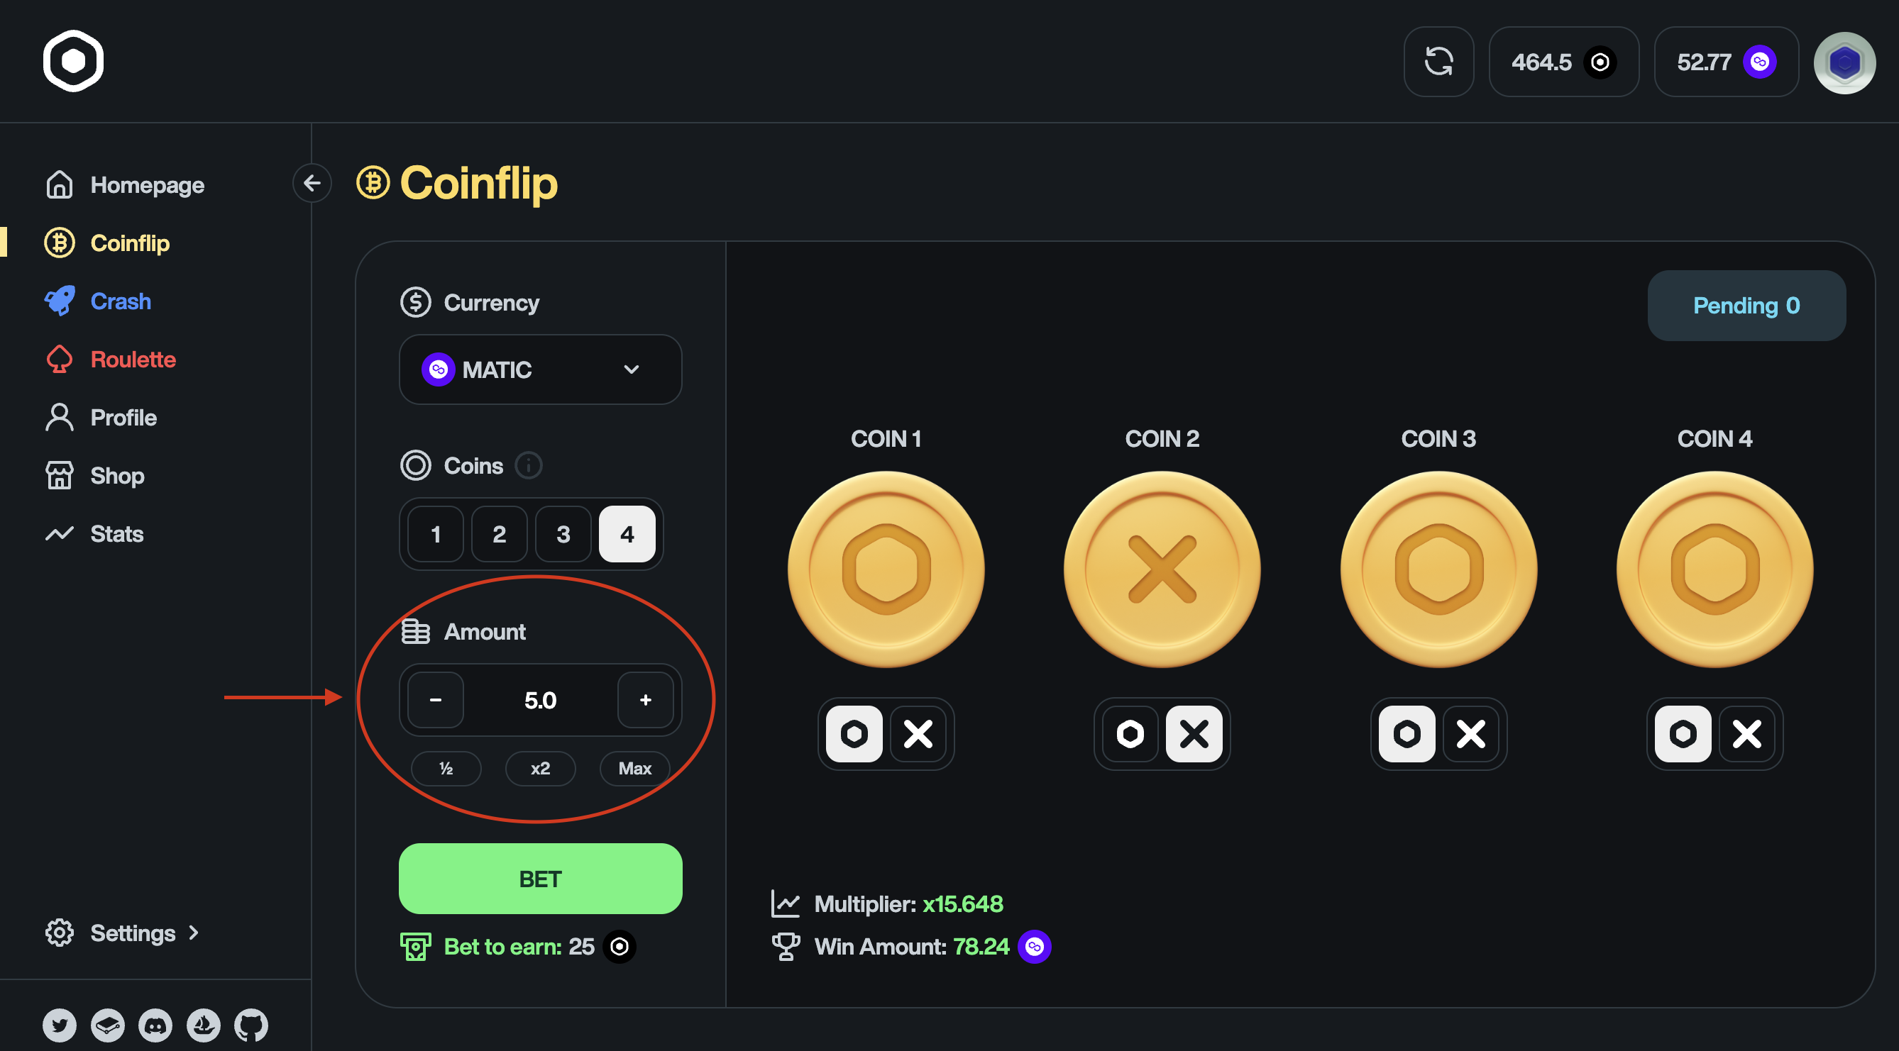Collapse sidebar with back arrow button

pyautogui.click(x=312, y=183)
